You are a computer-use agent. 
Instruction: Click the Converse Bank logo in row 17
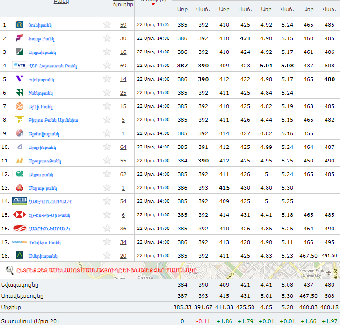20,242
